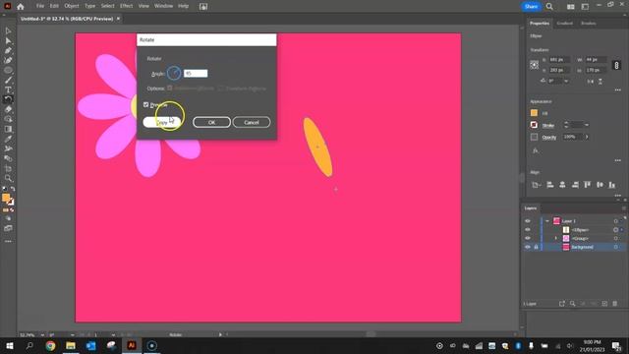Click Opacity label link in Appearance
This screenshot has width=629, height=354.
point(549,138)
